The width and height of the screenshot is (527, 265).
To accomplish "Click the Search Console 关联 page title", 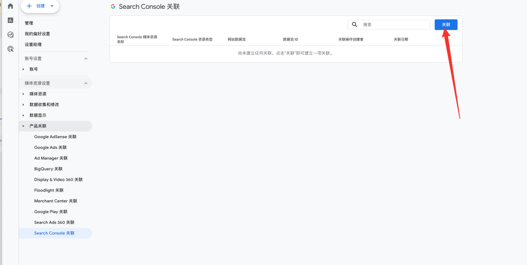I will (x=149, y=6).
